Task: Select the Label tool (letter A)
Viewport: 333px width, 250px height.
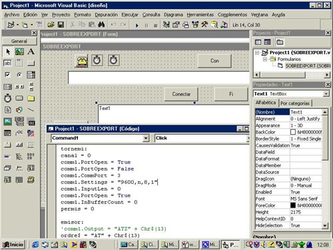Action: click(31, 51)
